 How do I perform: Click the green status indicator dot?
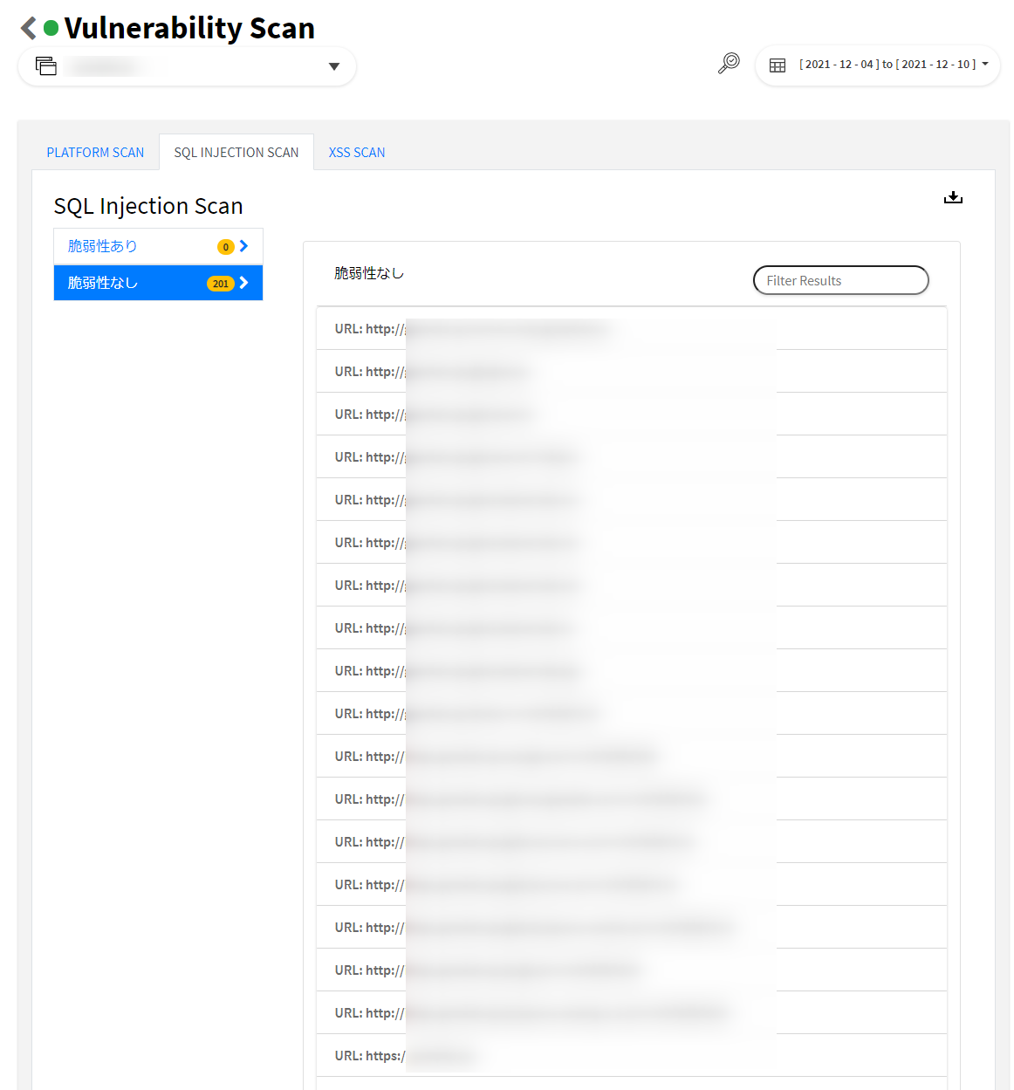51,29
